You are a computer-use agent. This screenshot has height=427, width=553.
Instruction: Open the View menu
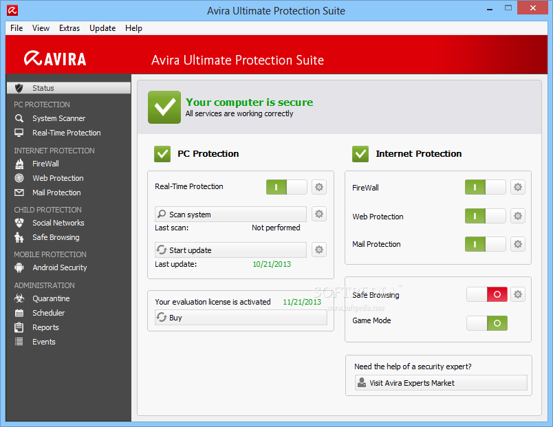pyautogui.click(x=41, y=28)
